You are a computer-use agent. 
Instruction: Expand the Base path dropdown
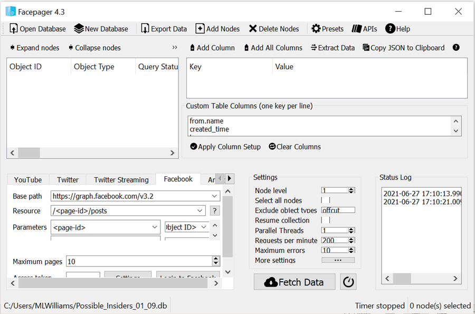pos(214,196)
